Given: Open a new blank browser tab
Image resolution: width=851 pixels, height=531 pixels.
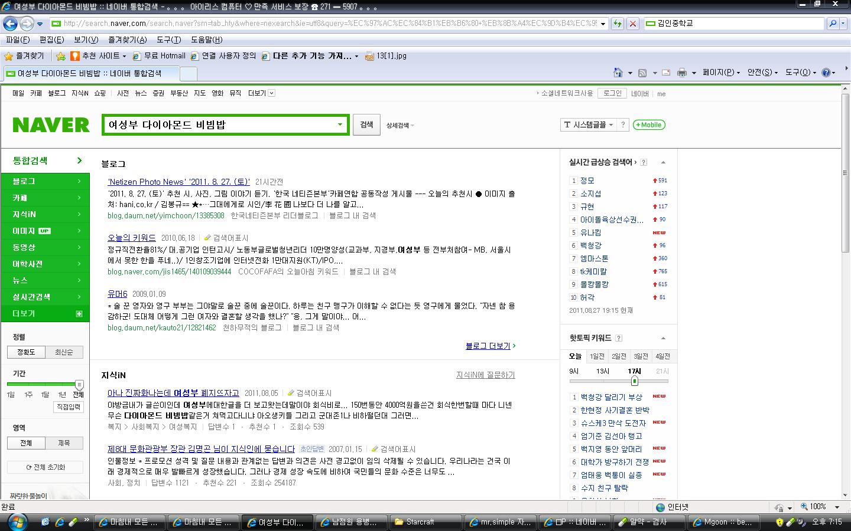Looking at the screenshot, I should point(188,74).
